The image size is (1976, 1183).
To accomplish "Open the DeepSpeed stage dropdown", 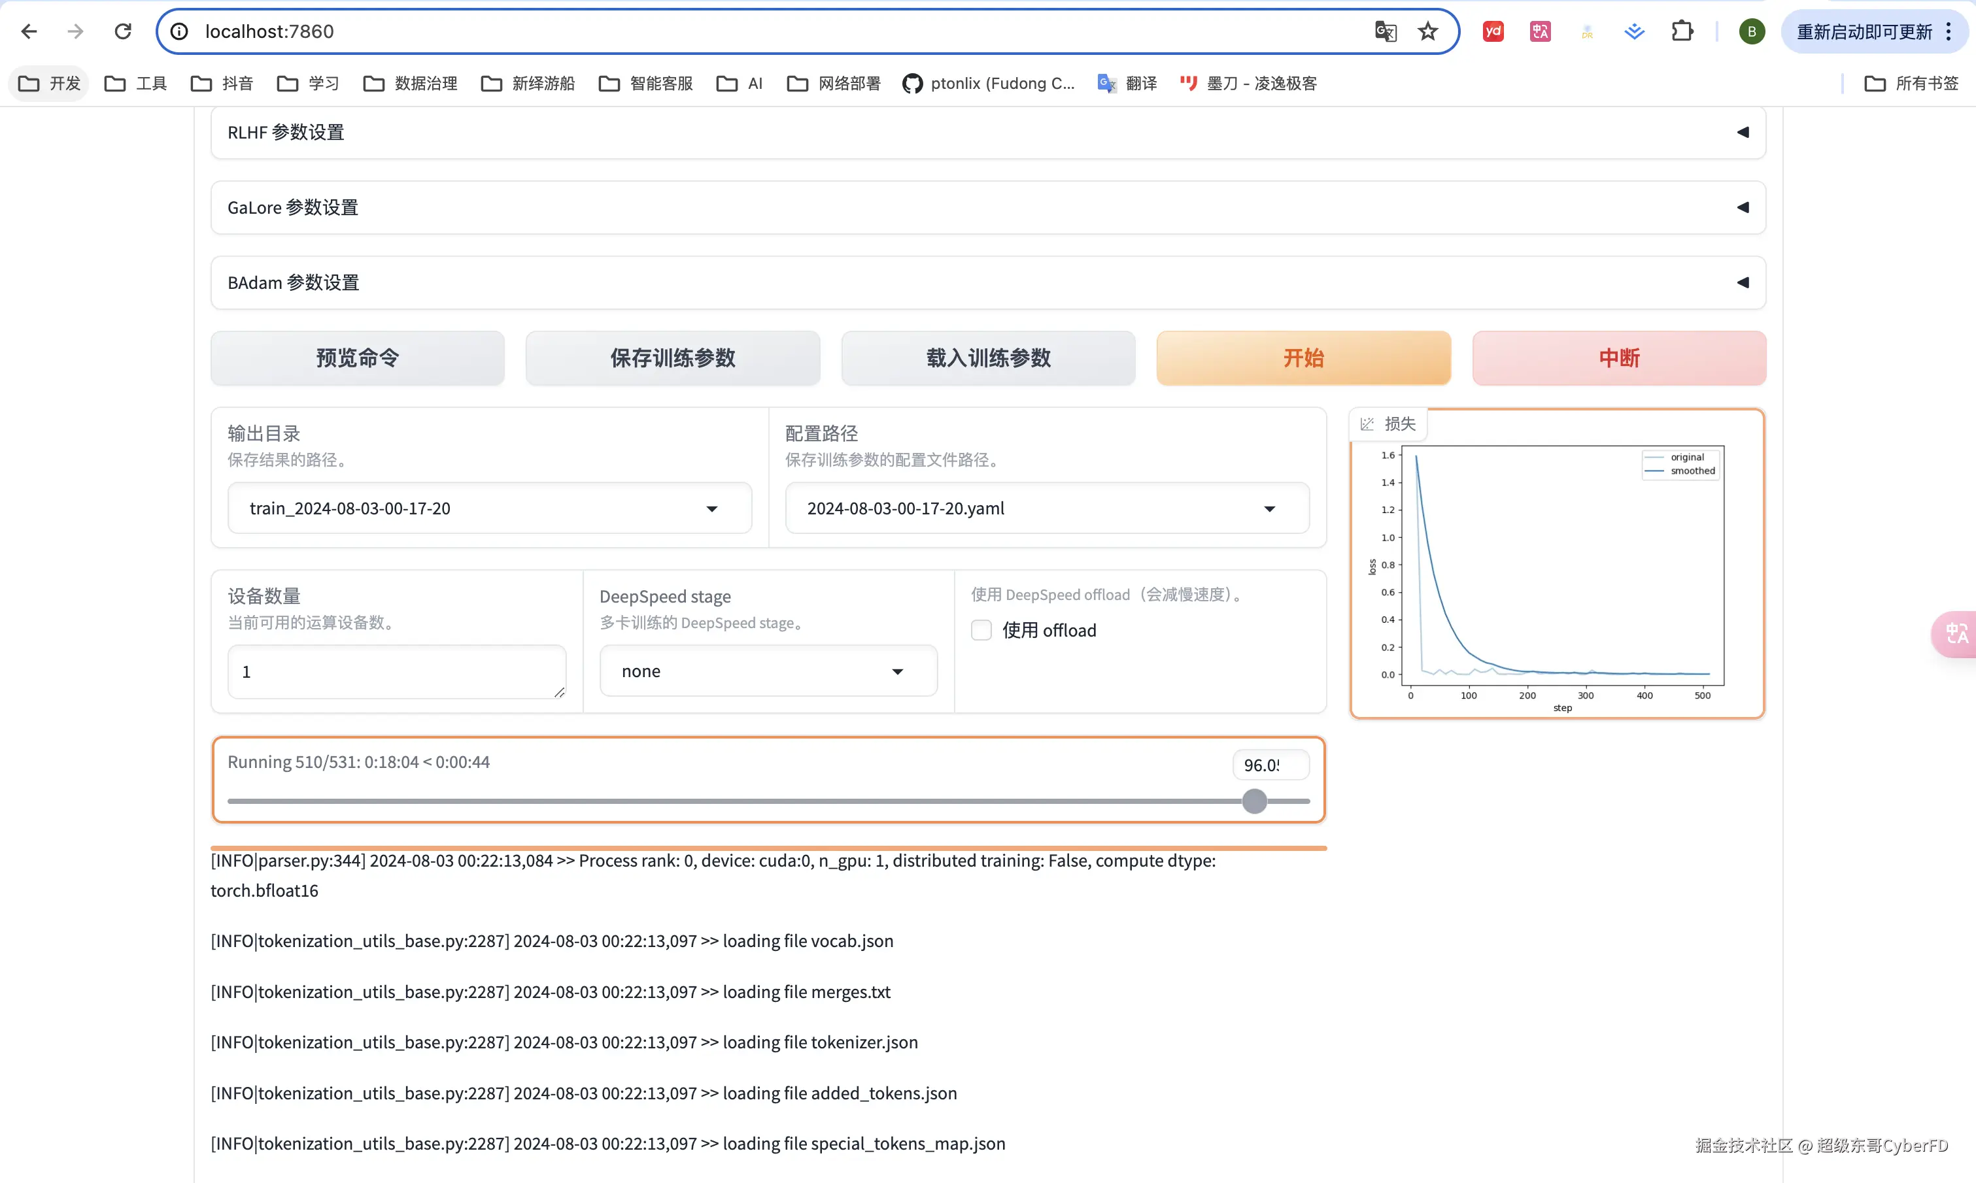I will coord(767,671).
